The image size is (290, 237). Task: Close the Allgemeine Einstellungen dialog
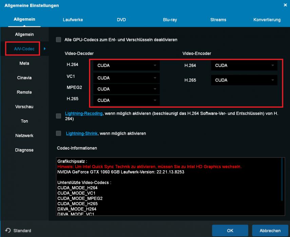285,5
